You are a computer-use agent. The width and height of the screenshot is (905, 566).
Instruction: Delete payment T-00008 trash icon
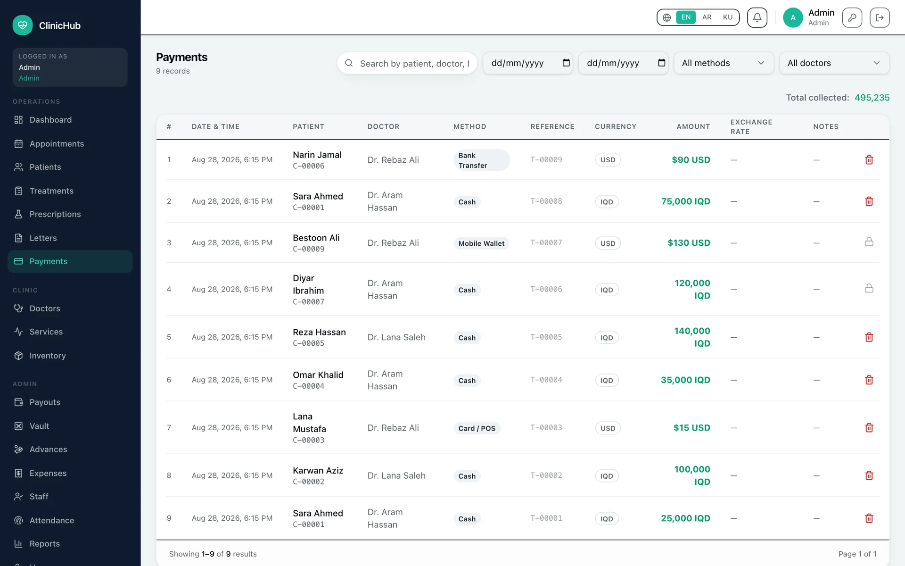[x=869, y=201]
